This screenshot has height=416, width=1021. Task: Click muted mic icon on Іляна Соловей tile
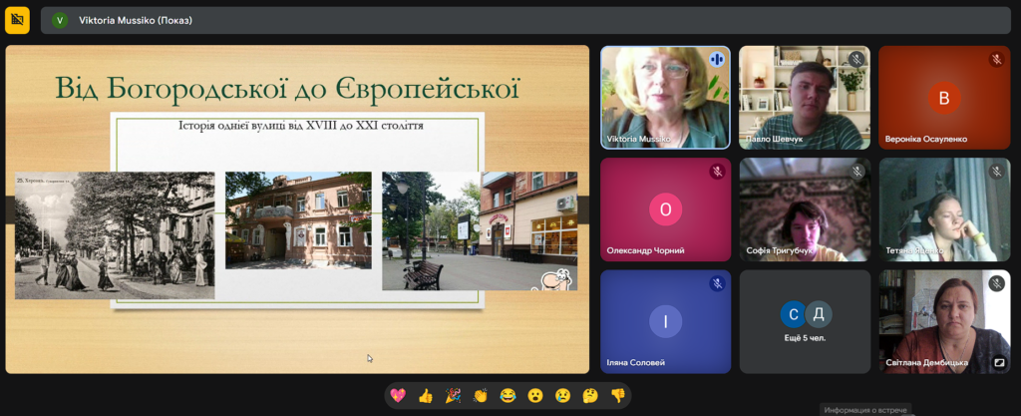pyautogui.click(x=717, y=283)
